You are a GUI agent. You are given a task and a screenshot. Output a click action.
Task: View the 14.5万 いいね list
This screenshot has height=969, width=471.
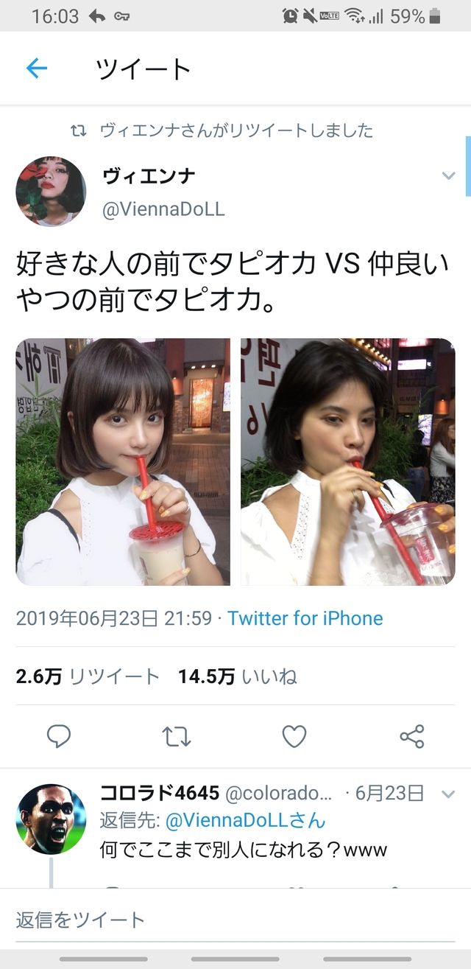click(x=238, y=676)
